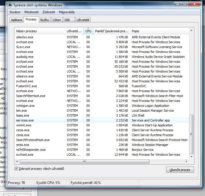Select the smss.exe process
The height and width of the screenshot is (196, 205).
[102, 145]
